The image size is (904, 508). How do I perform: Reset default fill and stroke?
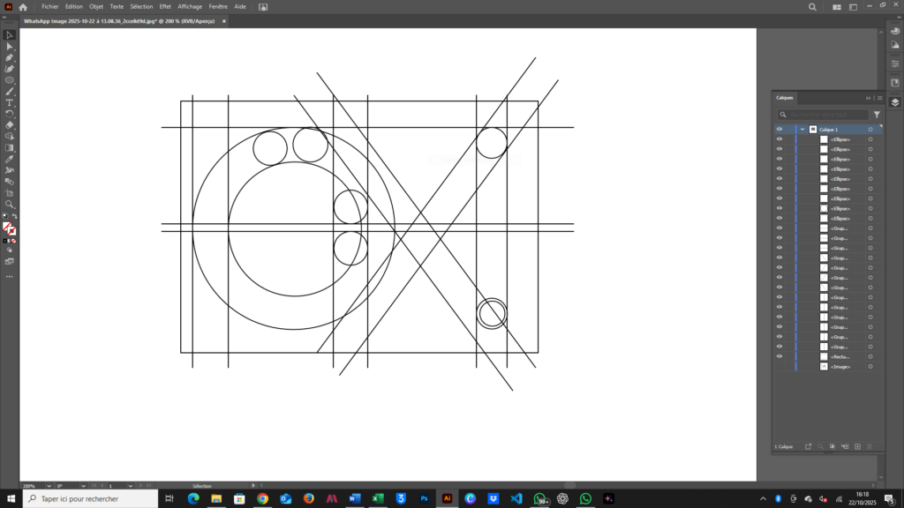click(5, 217)
